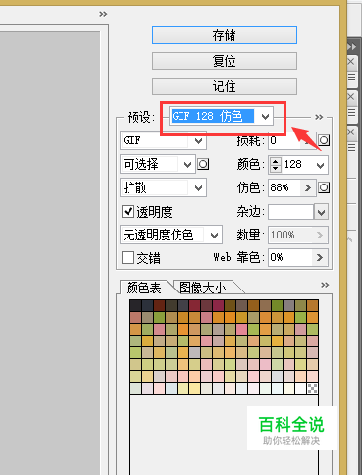Open the Web 靠色 slider arrow

coord(320,257)
